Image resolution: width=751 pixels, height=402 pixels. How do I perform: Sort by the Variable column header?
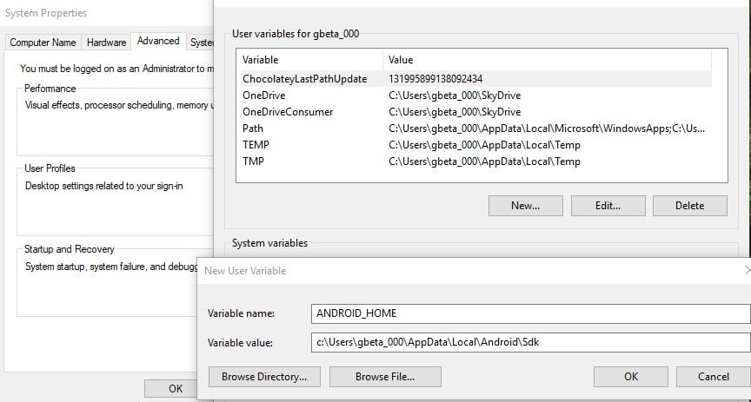click(309, 60)
